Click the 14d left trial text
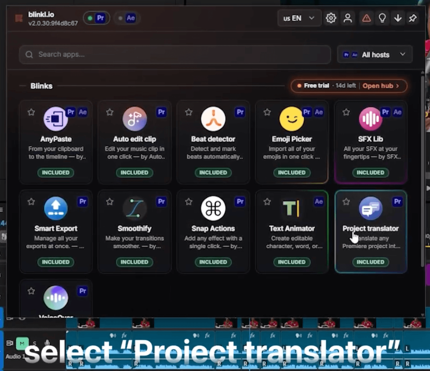430x371 pixels. [x=346, y=86]
